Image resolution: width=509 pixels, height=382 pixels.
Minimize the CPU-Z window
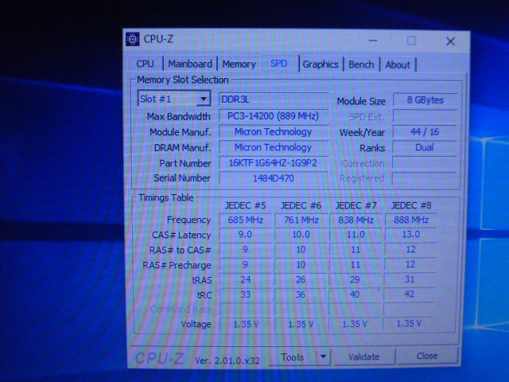(x=373, y=41)
